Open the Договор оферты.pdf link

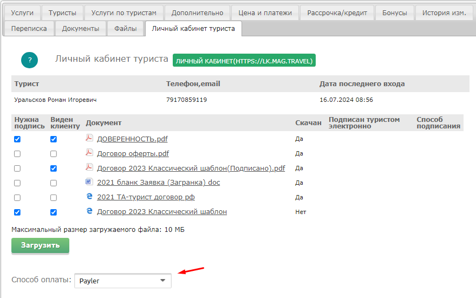[x=133, y=154]
